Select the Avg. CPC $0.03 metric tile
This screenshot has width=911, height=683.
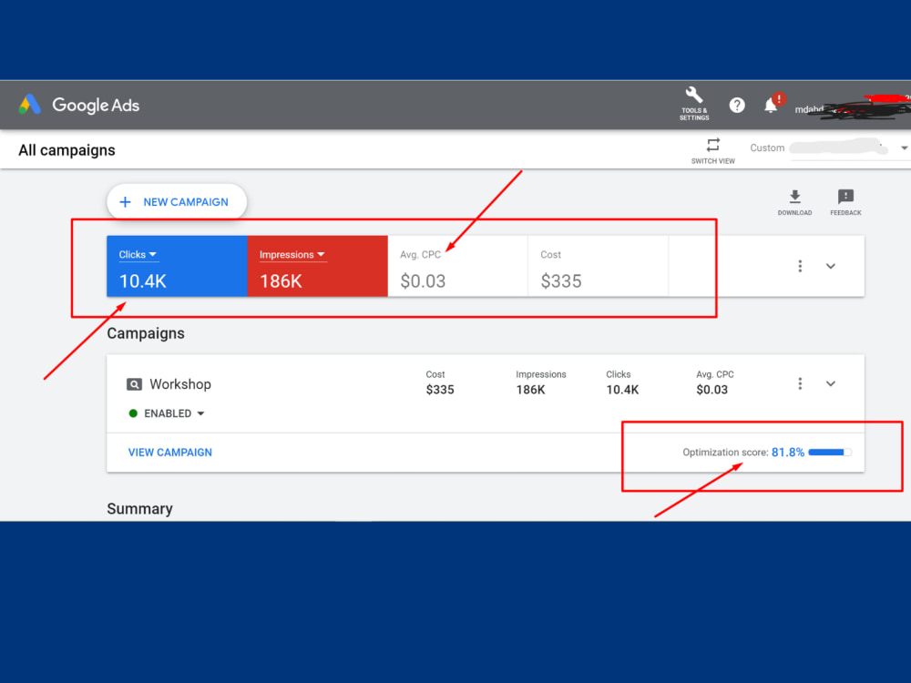[x=458, y=267]
